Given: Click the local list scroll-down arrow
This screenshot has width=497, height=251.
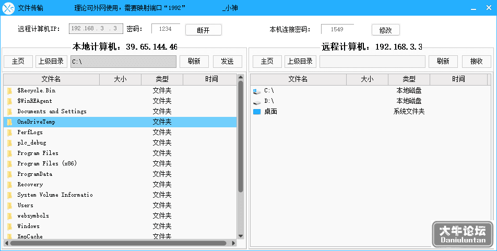Looking at the screenshot, I should tap(241, 236).
